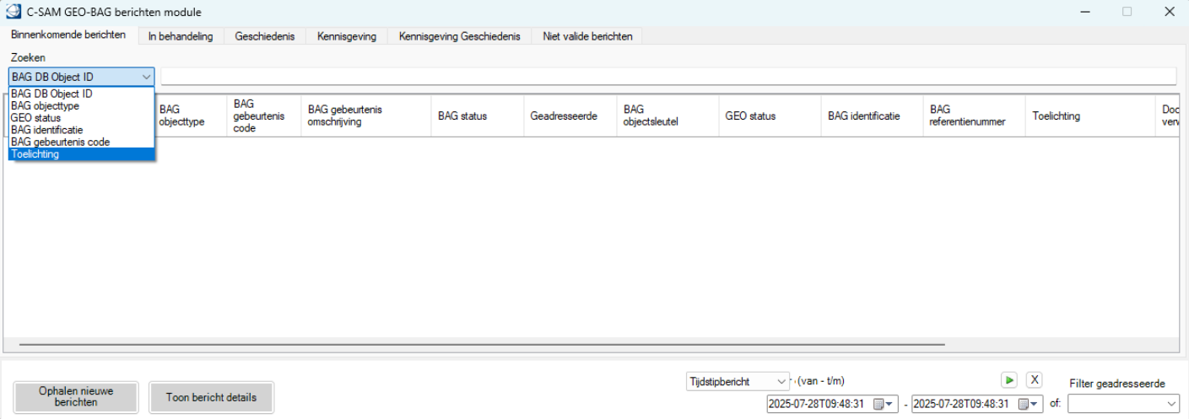Click BAG gebeurtenis omschrijving column header

coord(365,115)
